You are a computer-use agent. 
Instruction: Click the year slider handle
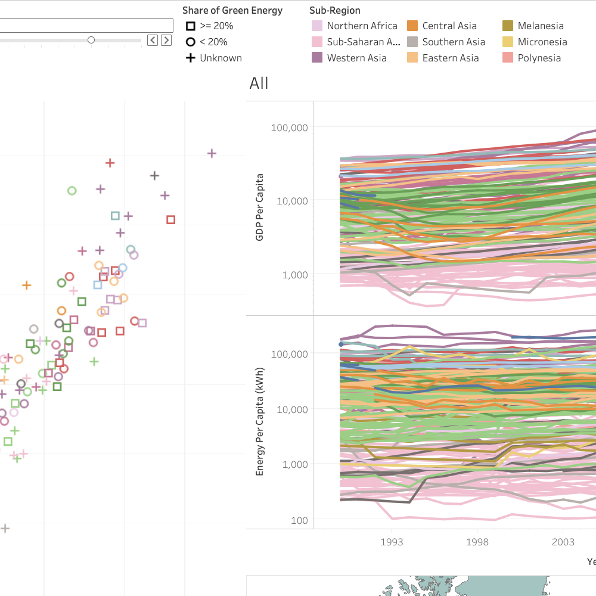(91, 40)
